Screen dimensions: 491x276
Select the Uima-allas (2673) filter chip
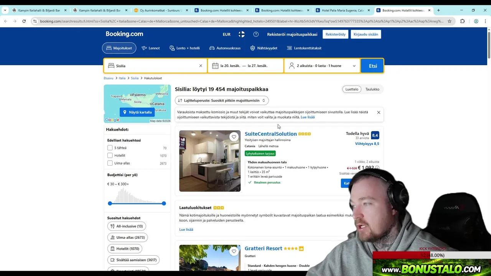[x=127, y=238]
